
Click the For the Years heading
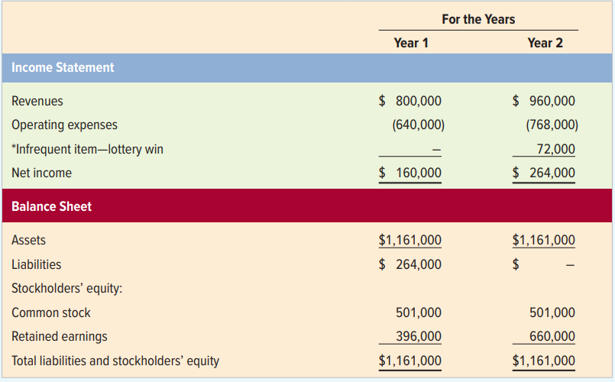click(478, 19)
